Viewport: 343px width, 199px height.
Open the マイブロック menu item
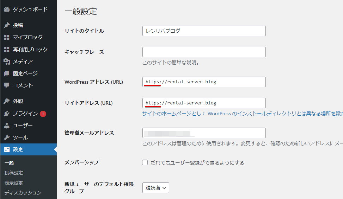tap(28, 37)
